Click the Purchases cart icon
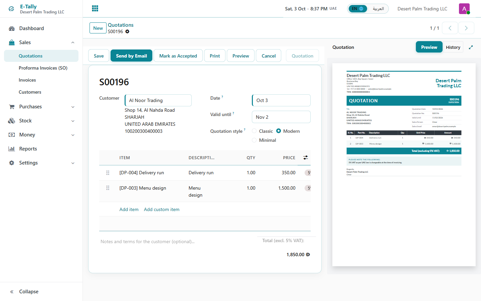 [12, 107]
